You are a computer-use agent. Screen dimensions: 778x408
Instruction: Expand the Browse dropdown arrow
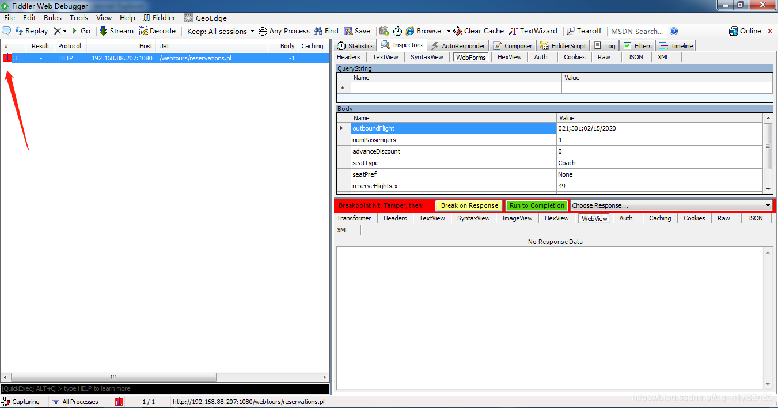(449, 31)
